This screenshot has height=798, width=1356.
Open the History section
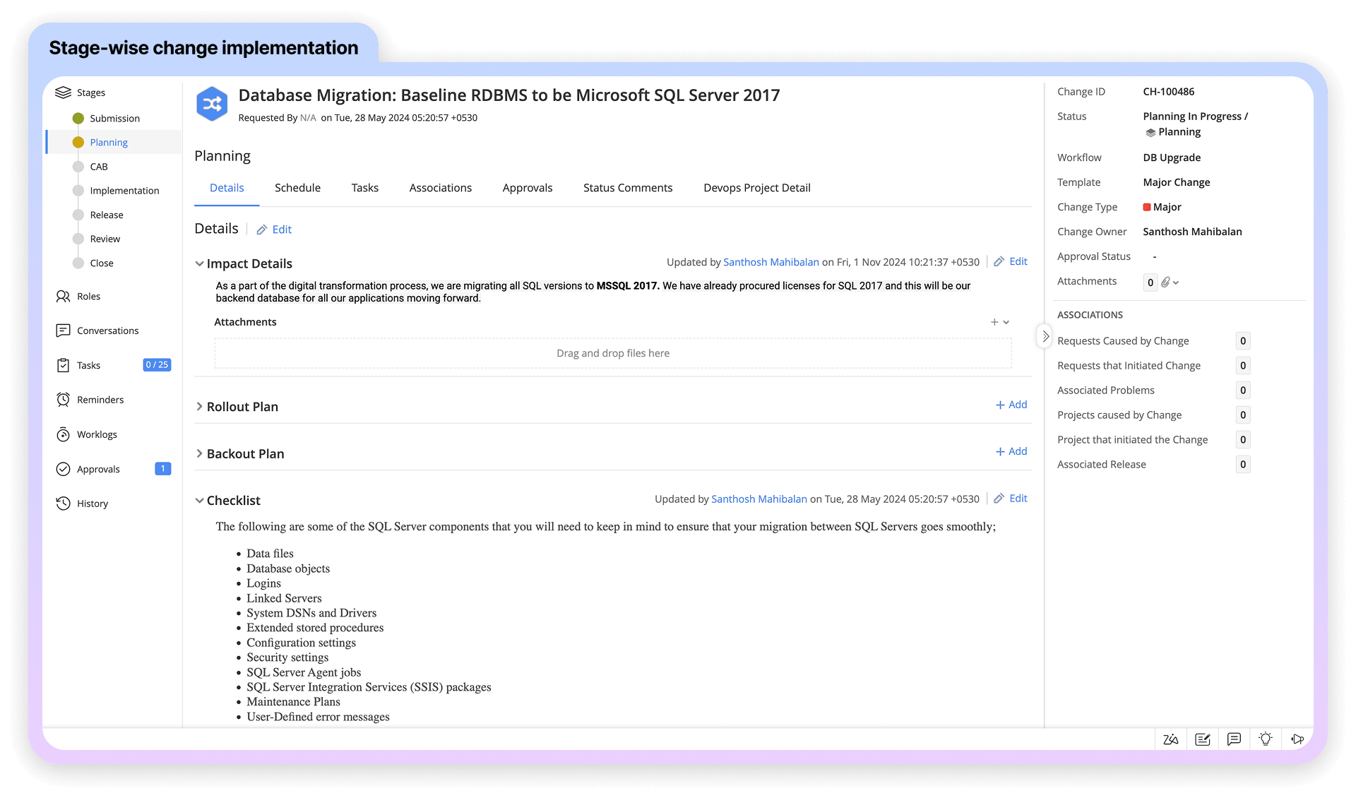tap(92, 504)
